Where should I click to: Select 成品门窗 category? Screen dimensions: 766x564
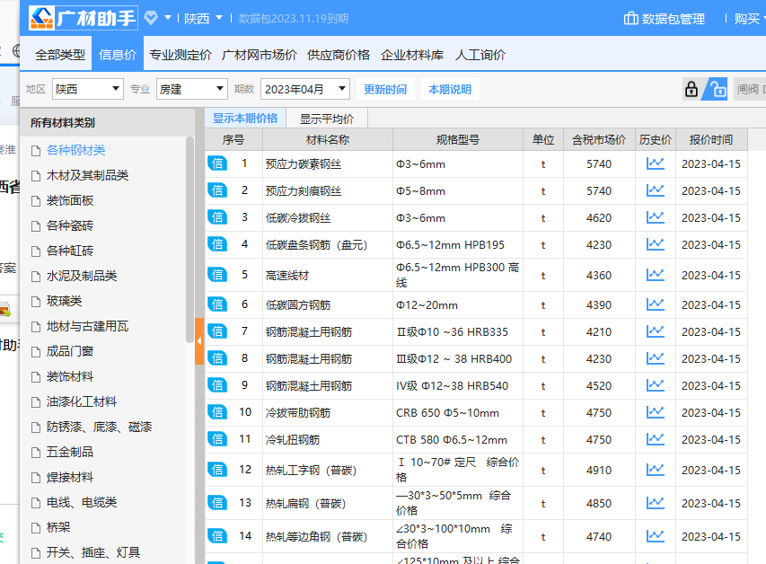click(x=69, y=351)
